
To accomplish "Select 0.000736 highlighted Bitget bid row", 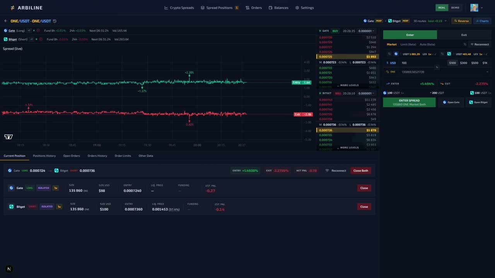I will (348, 130).
